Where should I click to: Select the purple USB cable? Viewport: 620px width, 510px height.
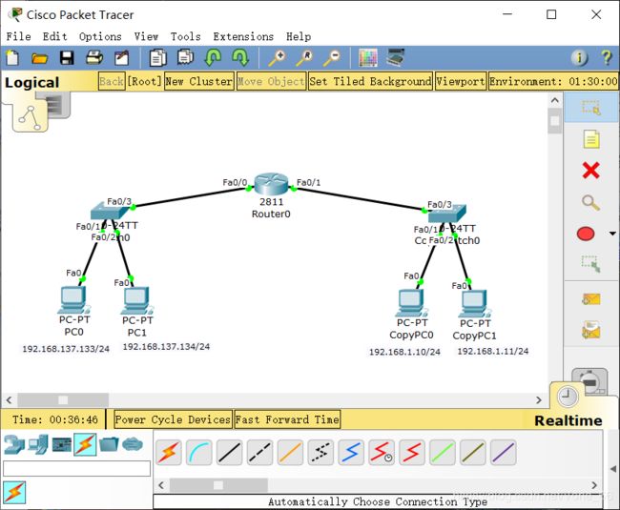(504, 452)
